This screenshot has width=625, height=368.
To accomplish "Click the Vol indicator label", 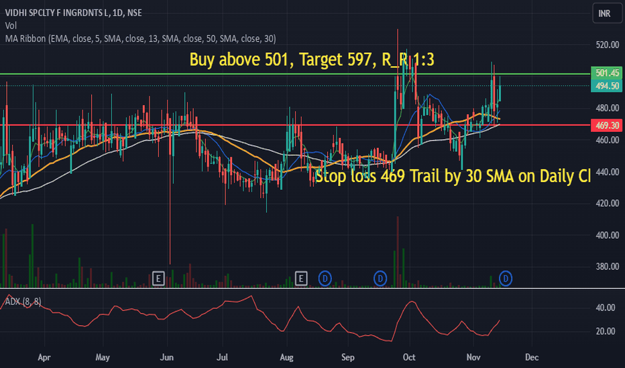I will pyautogui.click(x=11, y=25).
